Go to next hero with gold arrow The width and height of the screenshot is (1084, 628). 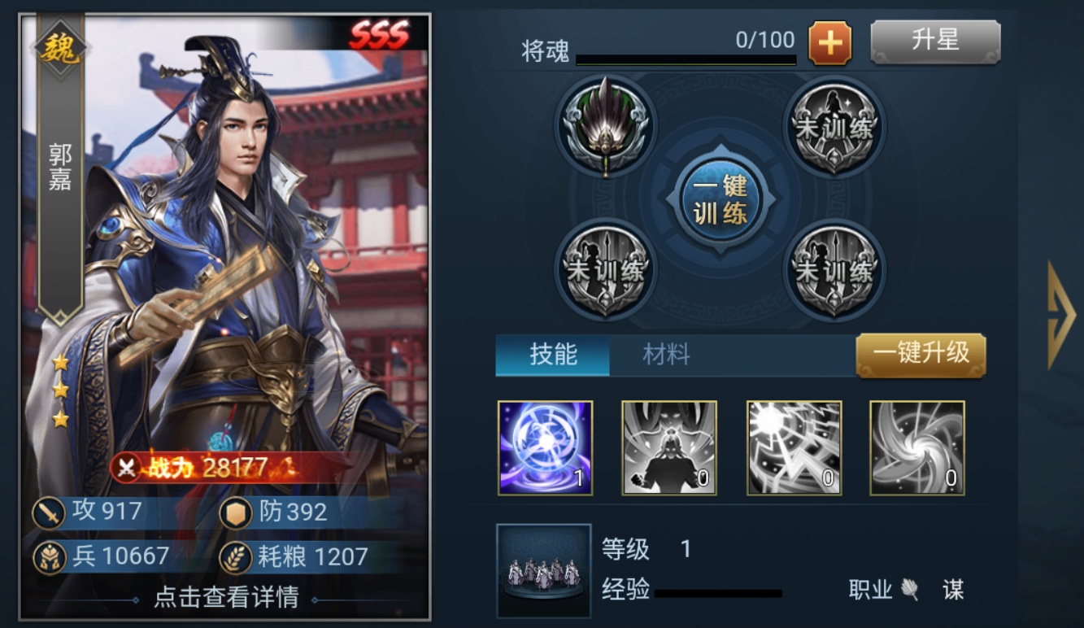click(x=1060, y=314)
